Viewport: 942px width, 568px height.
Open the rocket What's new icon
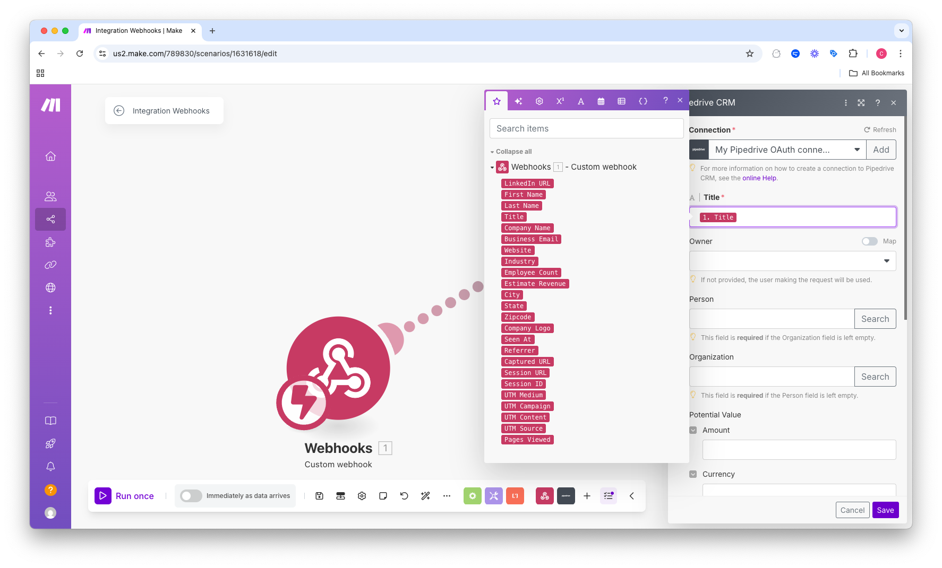pos(50,444)
